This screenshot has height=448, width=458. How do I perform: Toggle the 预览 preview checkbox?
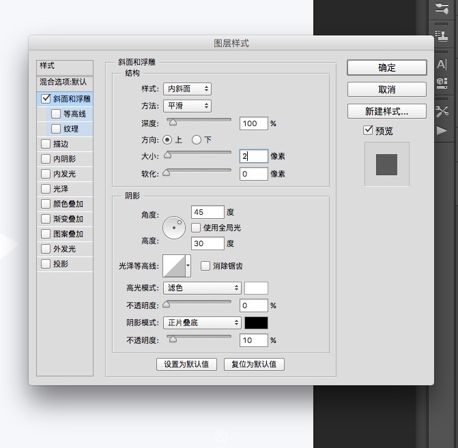[x=368, y=130]
